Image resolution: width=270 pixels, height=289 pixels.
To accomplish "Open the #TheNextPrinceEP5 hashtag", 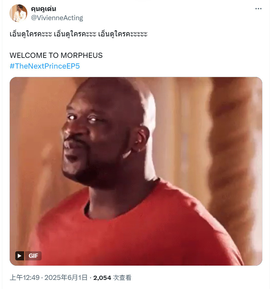I will 45,66.
